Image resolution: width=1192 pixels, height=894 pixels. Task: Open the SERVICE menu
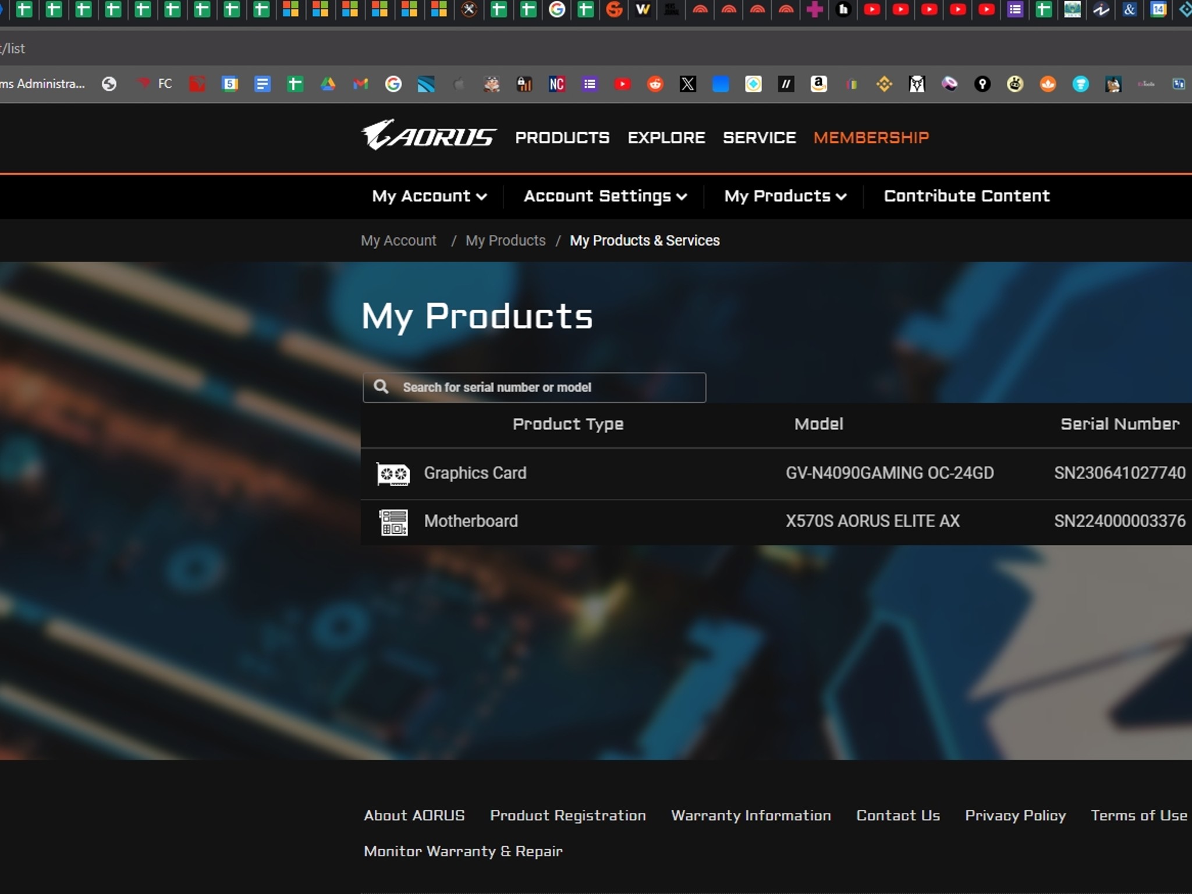tap(760, 138)
